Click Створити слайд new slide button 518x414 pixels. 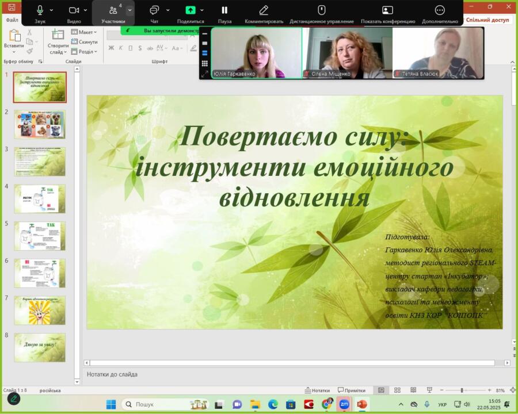[x=58, y=41]
